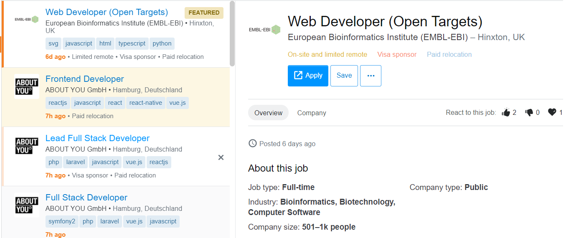The height and width of the screenshot is (238, 566).
Task: Click reactjs tag on Lead Full Stack listing
Action: click(159, 162)
